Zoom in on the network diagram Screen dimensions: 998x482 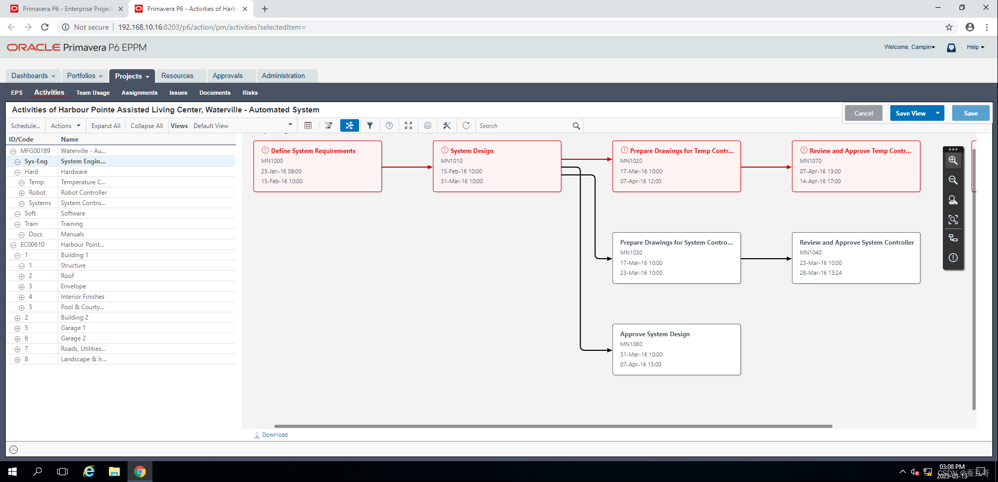point(953,160)
